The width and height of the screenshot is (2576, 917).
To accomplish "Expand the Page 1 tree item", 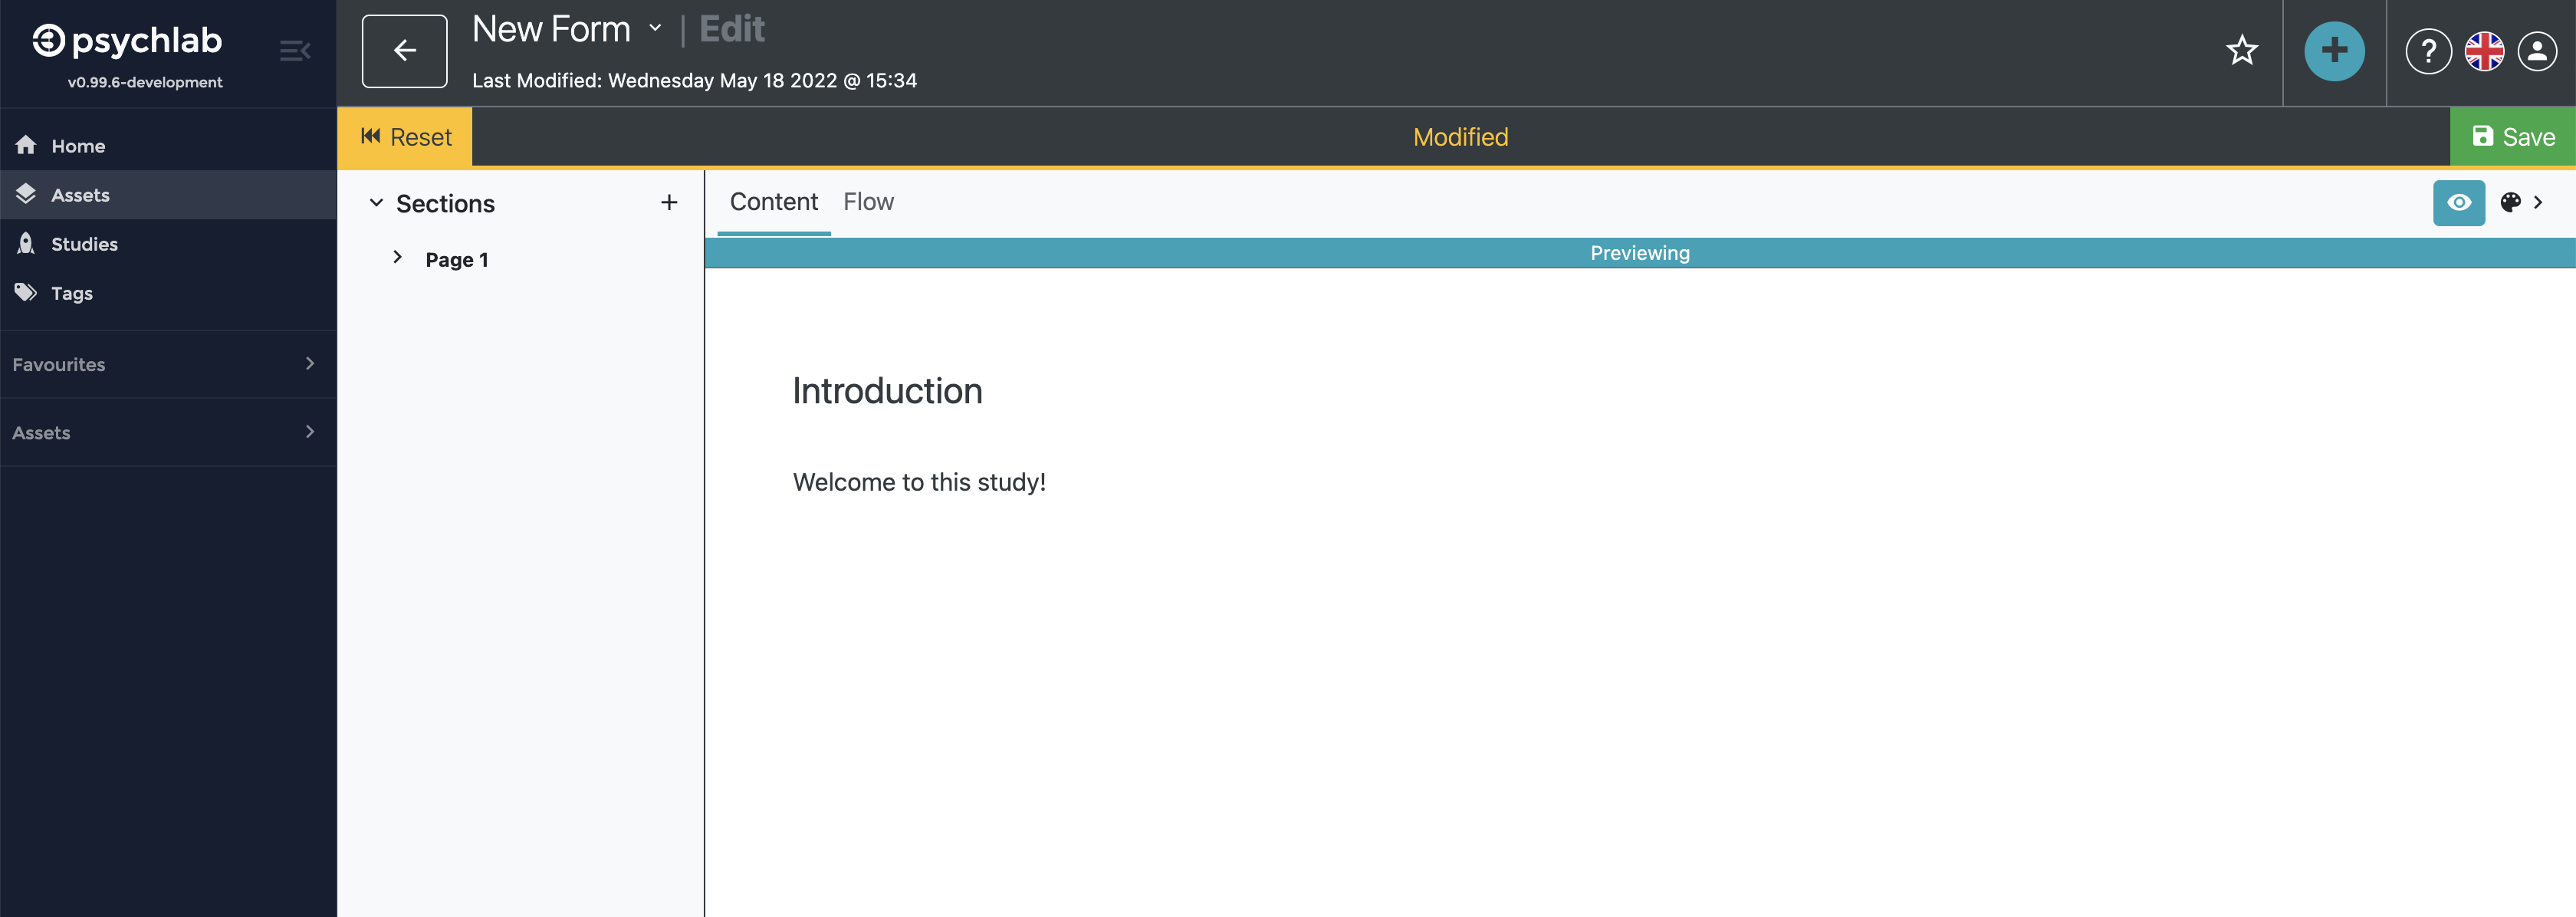I will point(397,258).
